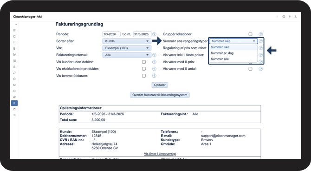Click the email support@cleanmanager.com

pos(223,136)
